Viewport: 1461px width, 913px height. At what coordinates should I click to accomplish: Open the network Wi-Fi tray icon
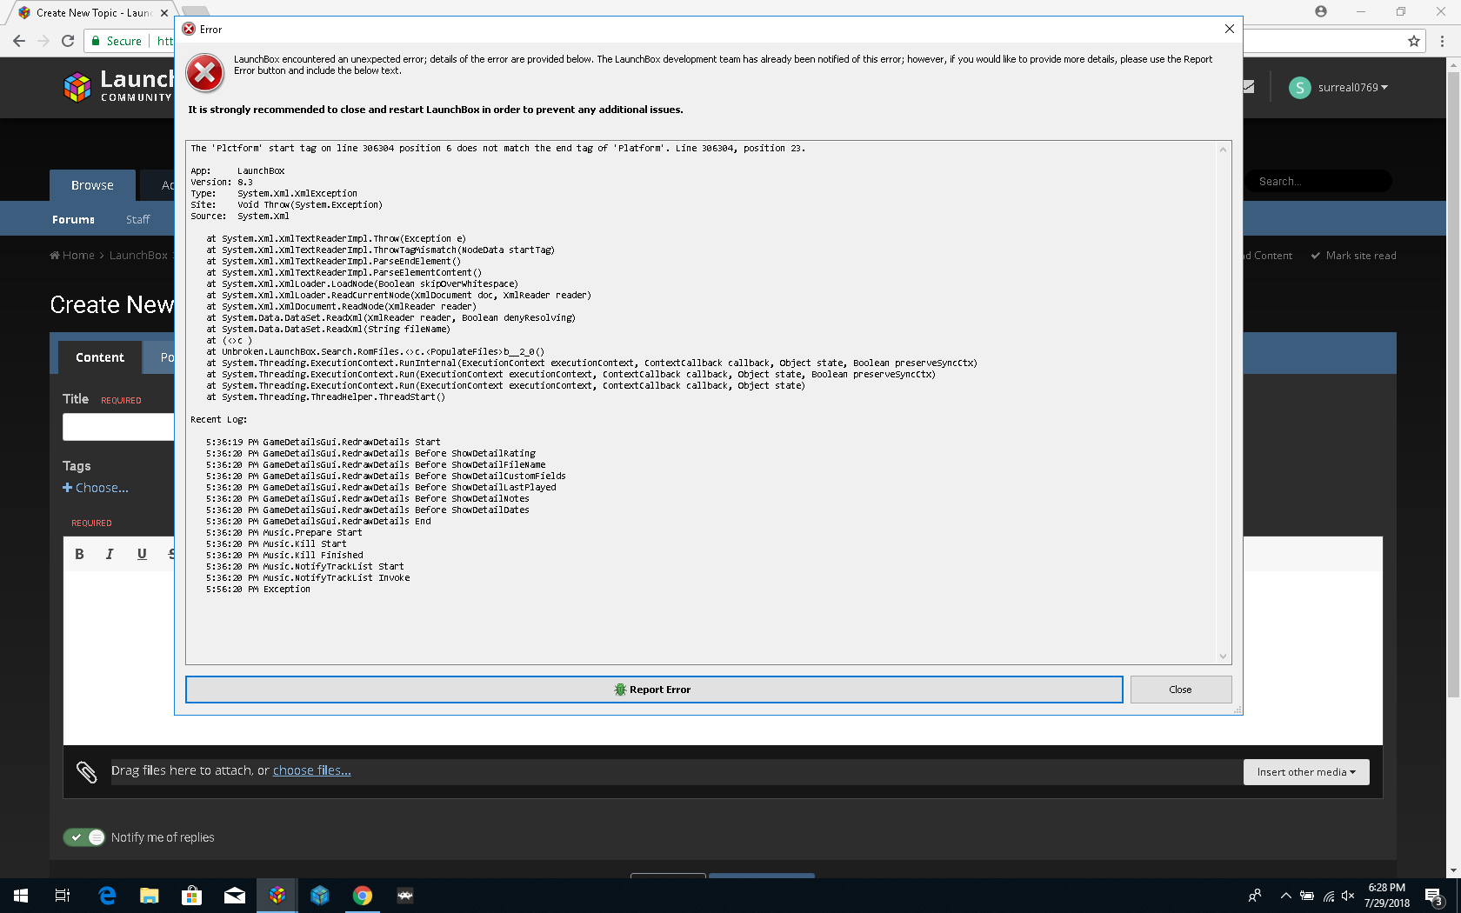(1329, 896)
